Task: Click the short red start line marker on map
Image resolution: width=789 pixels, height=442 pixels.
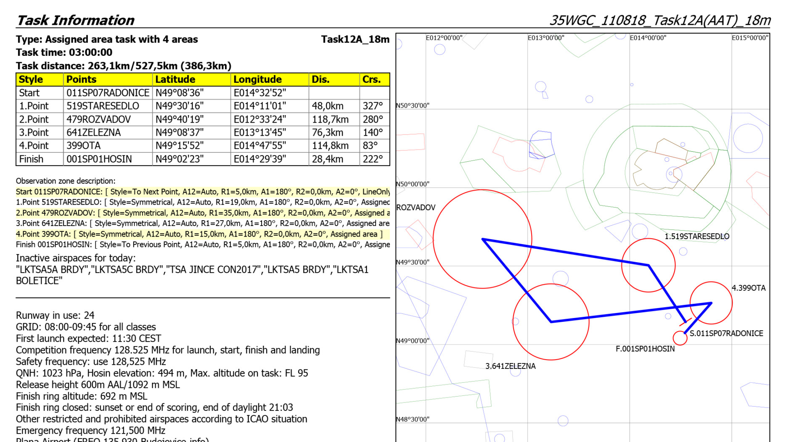Action: click(685, 323)
